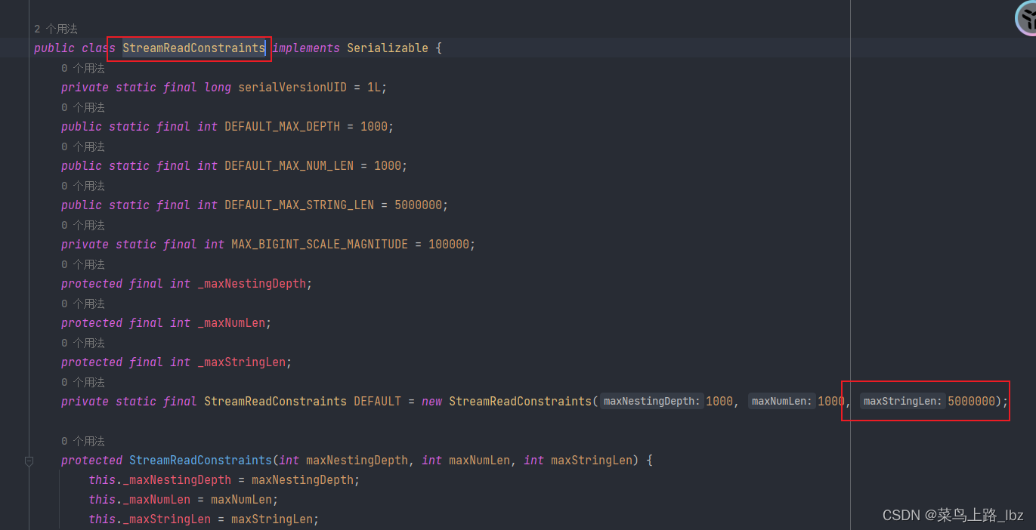Collapse the StreamReadConstraints constructor fold toggle in gutter

[x=29, y=461]
